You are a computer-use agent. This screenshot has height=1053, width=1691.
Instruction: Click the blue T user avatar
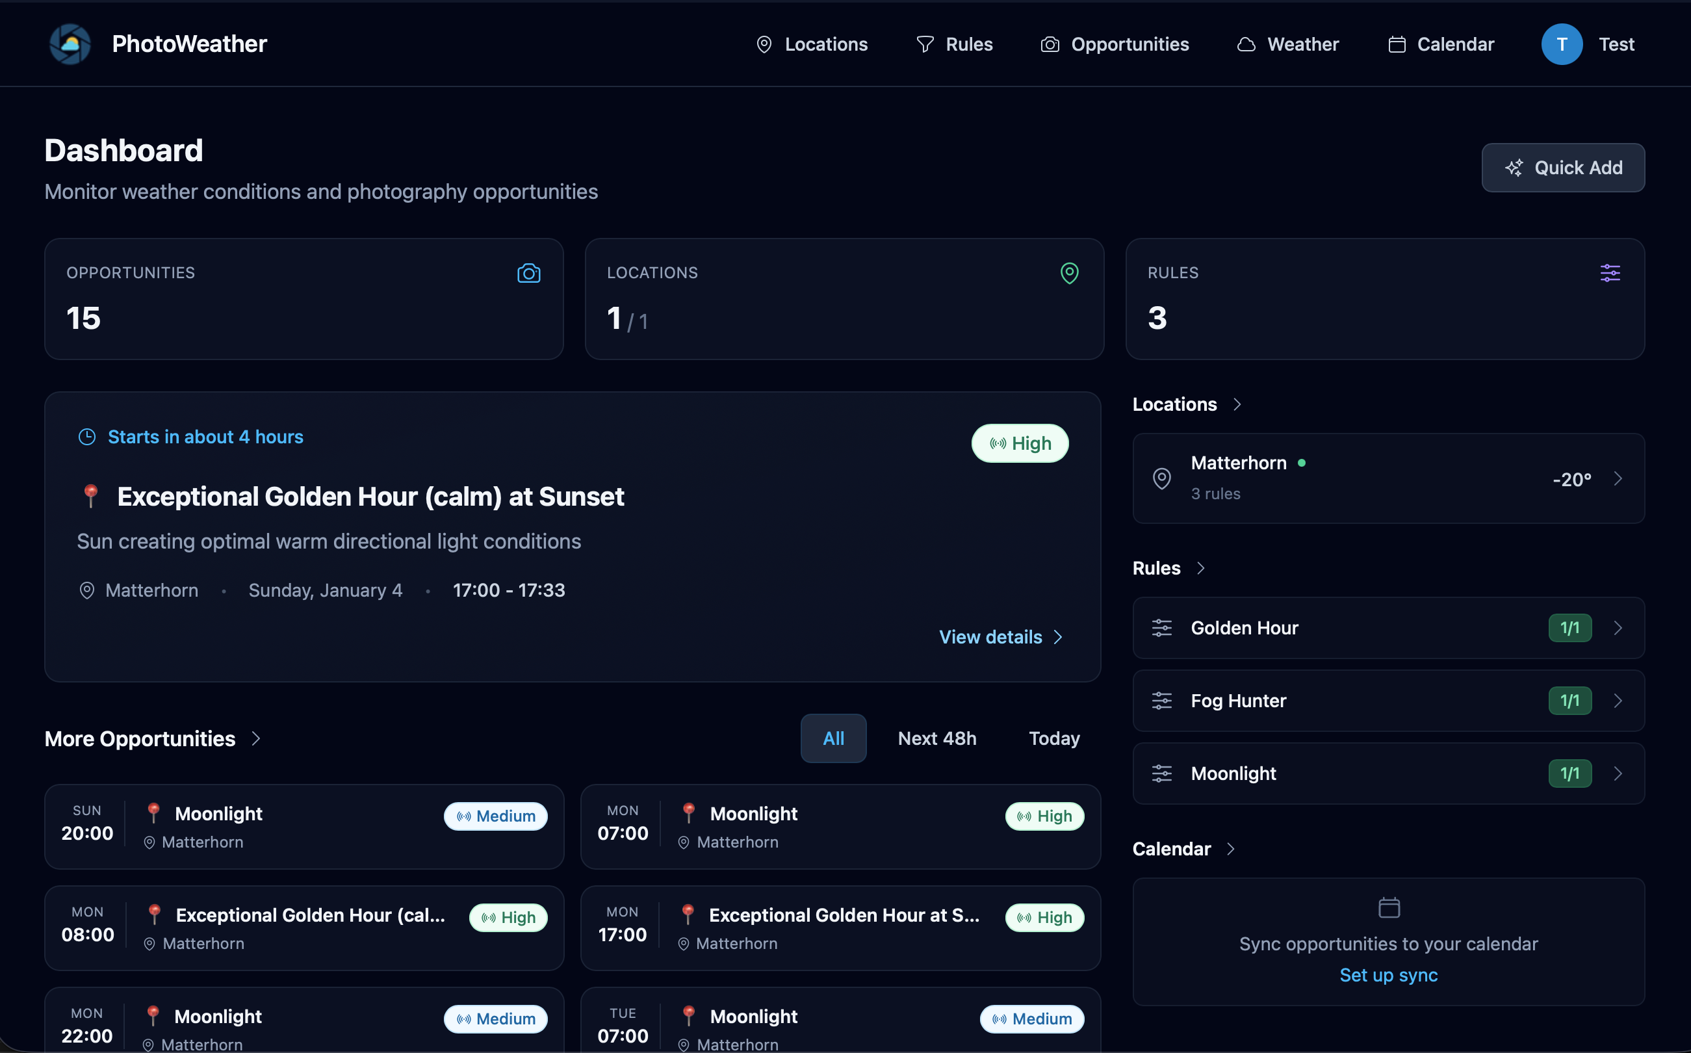pyautogui.click(x=1562, y=44)
